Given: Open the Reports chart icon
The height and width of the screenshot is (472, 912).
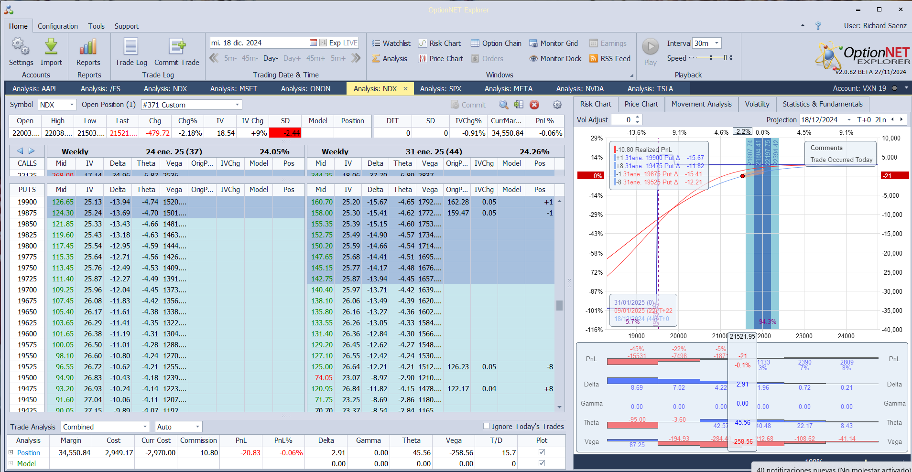Looking at the screenshot, I should (88, 47).
